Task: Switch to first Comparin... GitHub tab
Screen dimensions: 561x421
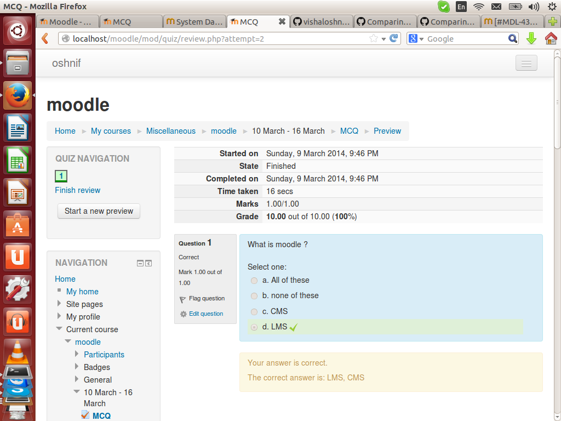Action: pyautogui.click(x=385, y=21)
